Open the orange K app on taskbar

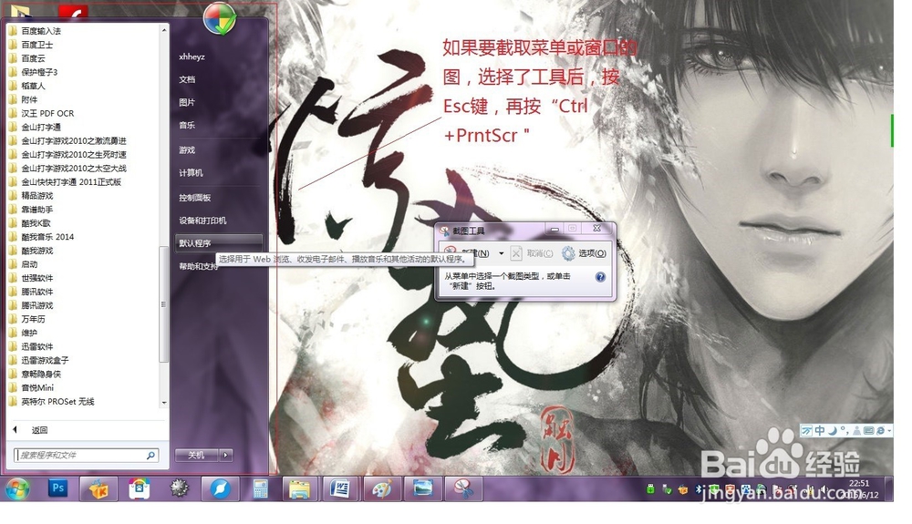pyautogui.click(x=98, y=488)
